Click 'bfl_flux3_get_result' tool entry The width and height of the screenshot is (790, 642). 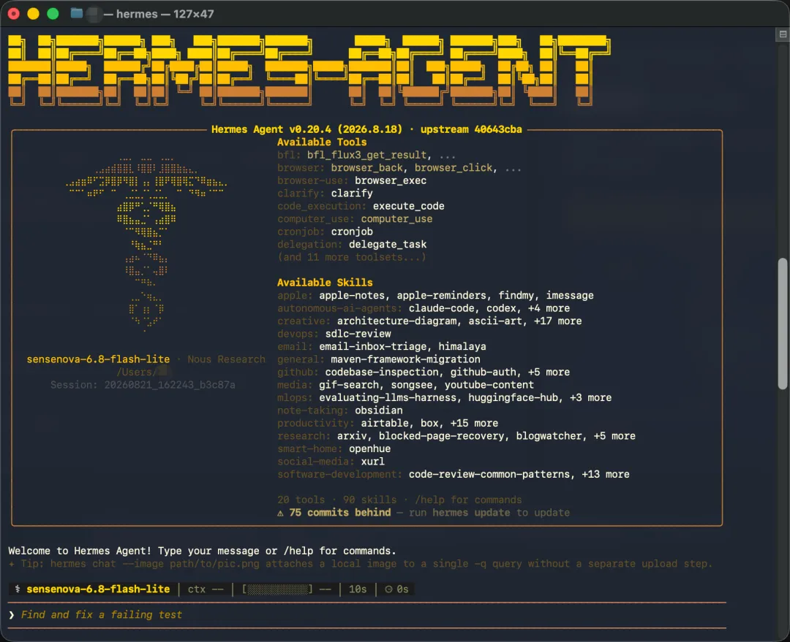click(366, 155)
